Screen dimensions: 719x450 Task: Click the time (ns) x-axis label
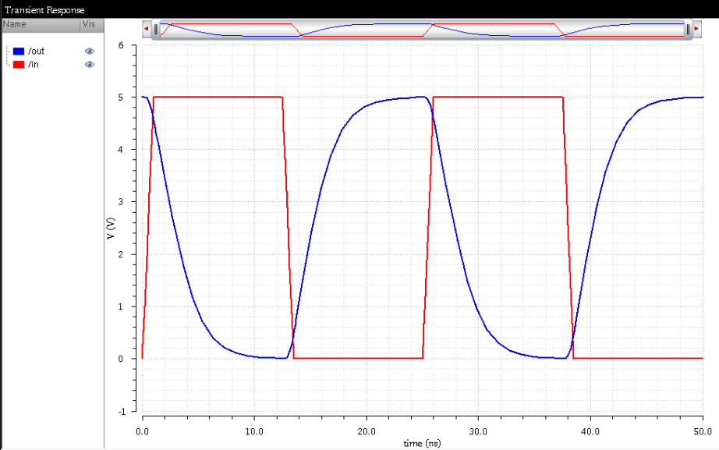[x=422, y=443]
